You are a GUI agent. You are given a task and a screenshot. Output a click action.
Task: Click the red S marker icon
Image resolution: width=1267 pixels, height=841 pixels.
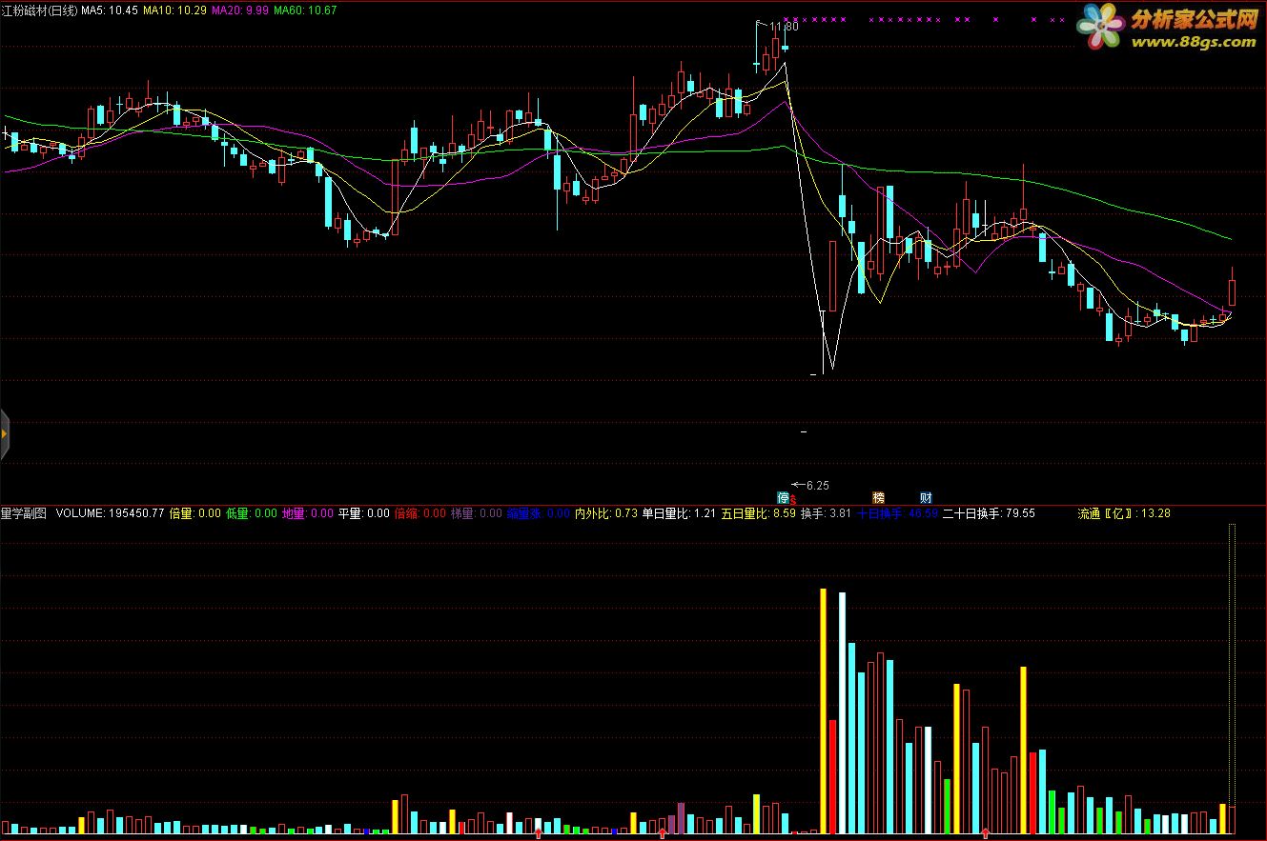pos(793,500)
